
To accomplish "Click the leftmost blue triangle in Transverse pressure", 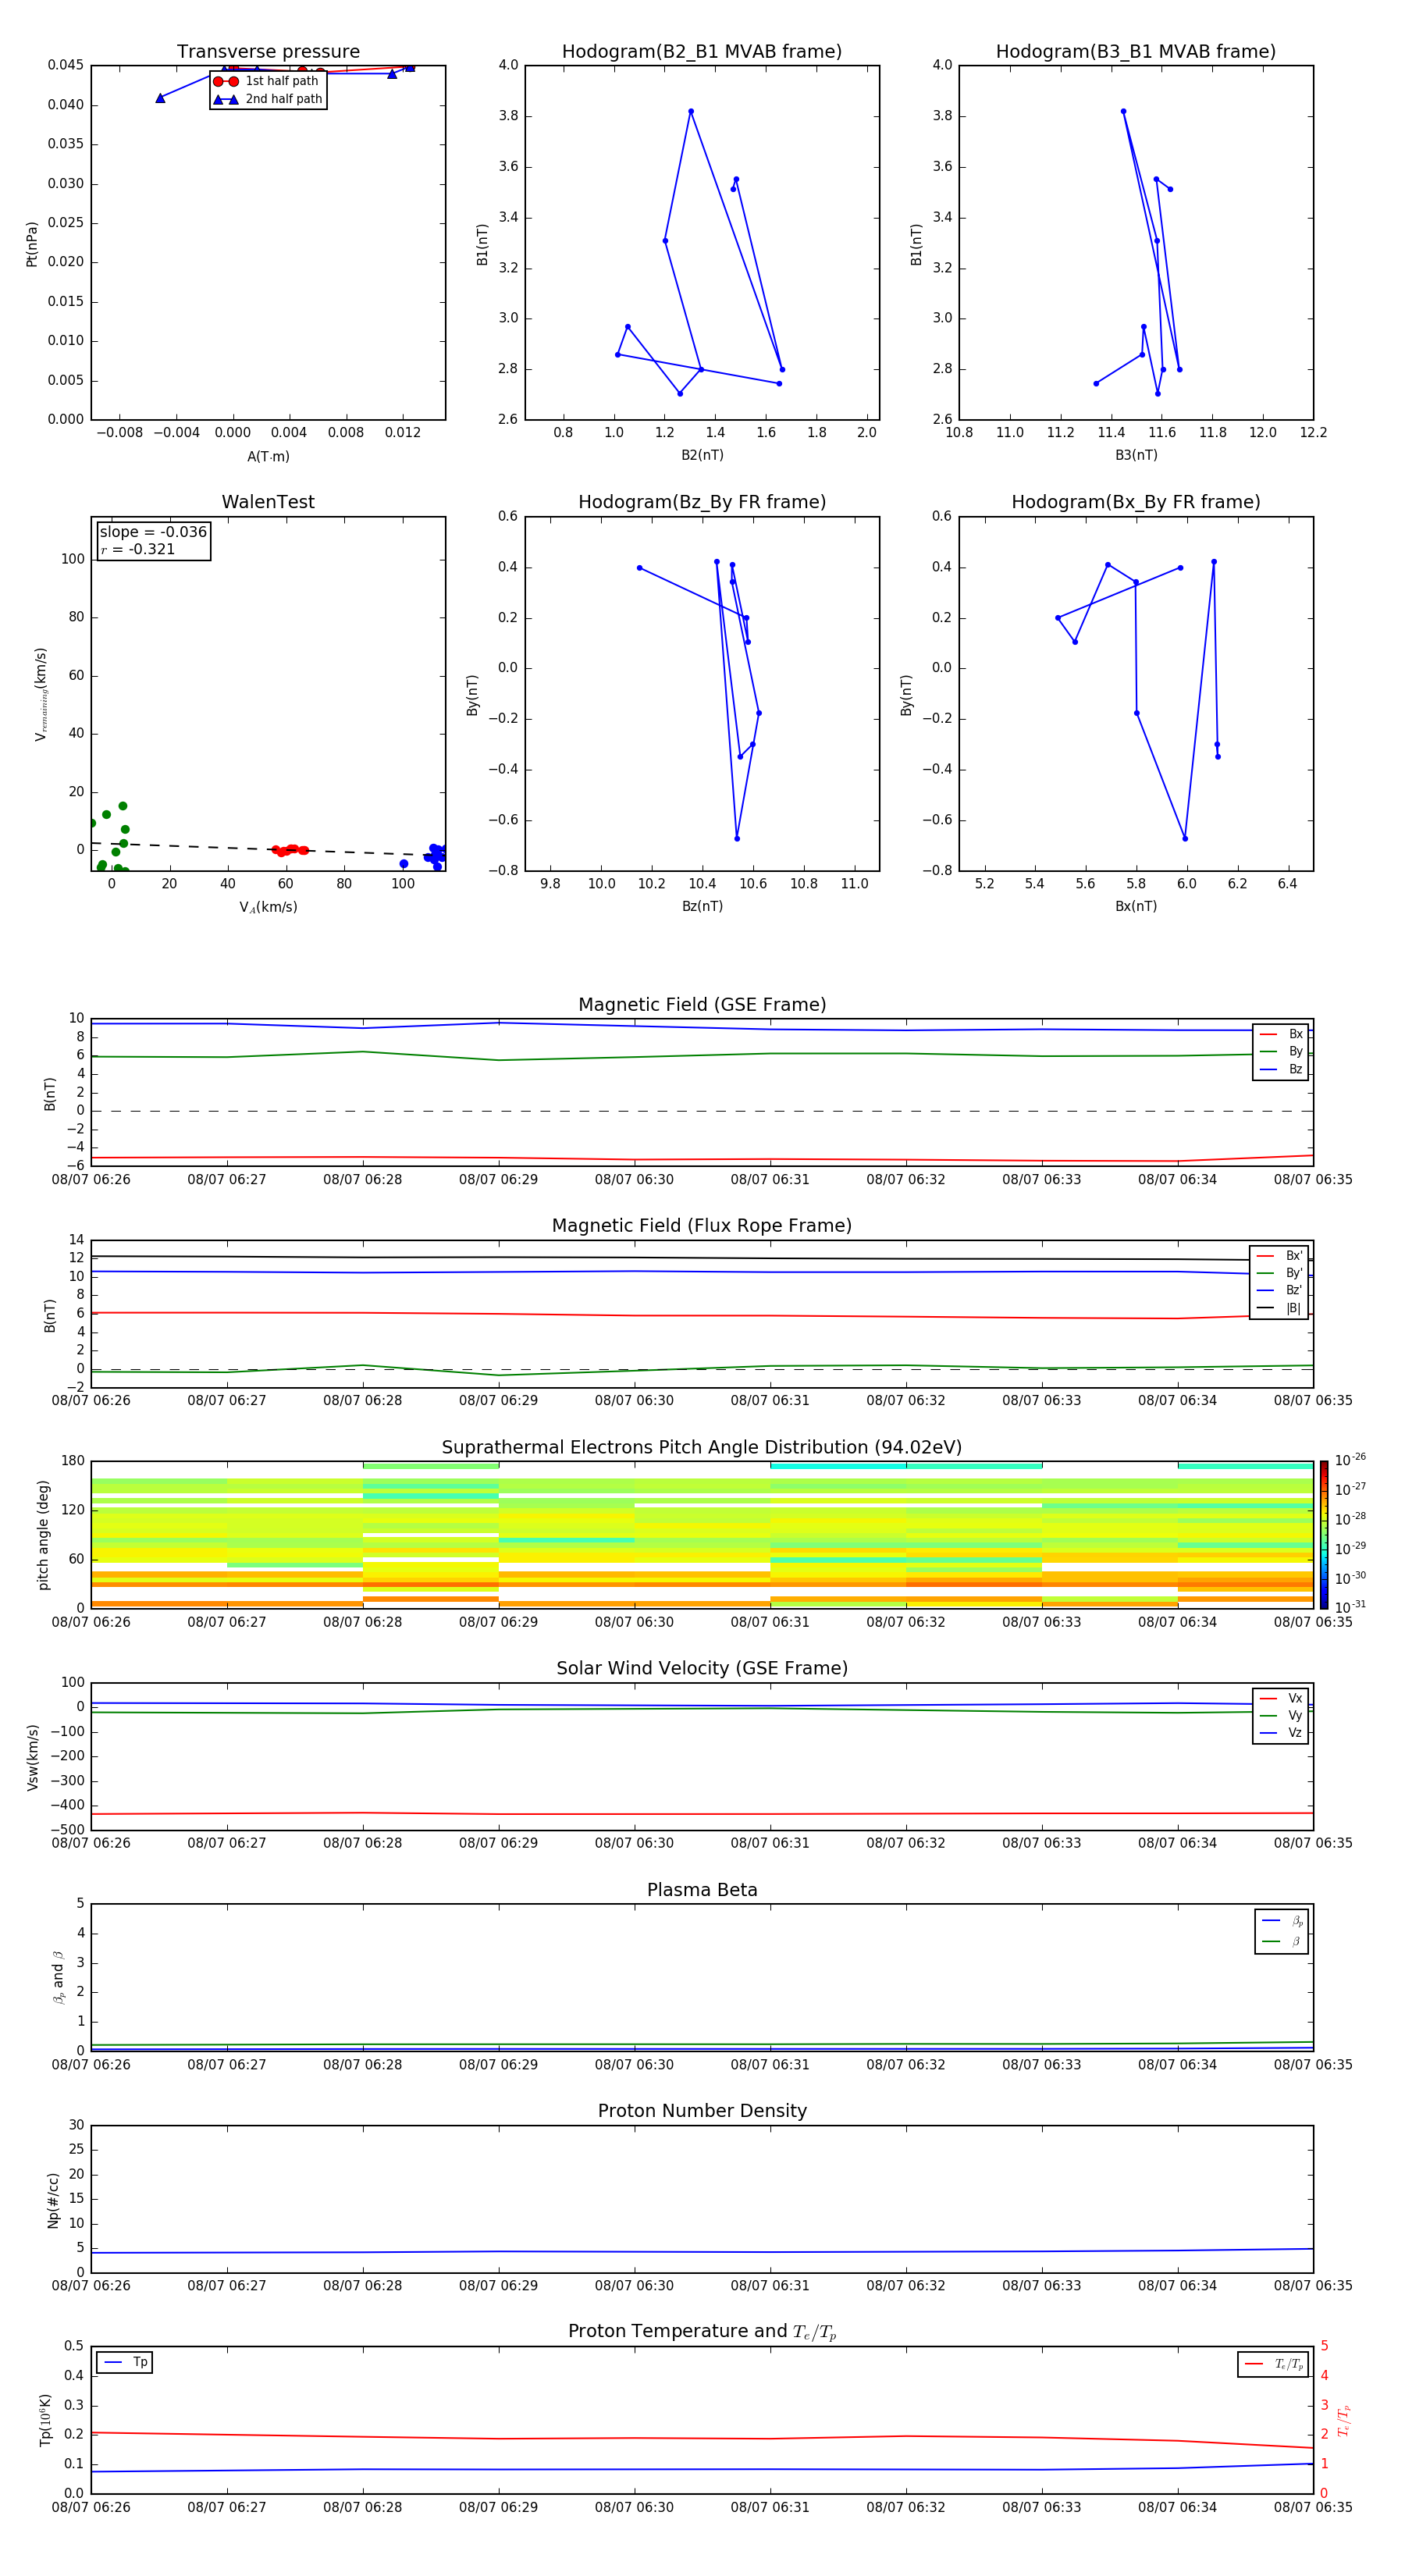I will (x=160, y=98).
